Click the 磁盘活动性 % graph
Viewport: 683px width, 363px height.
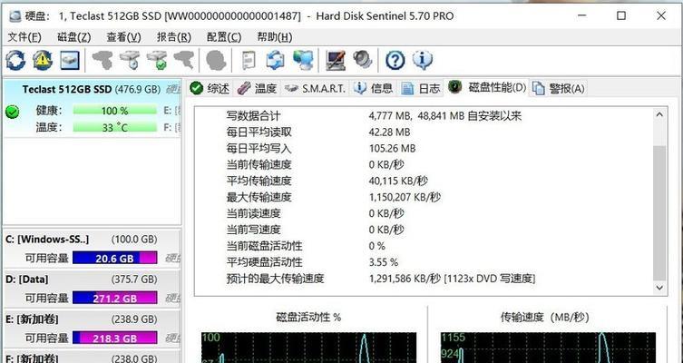[308, 348]
